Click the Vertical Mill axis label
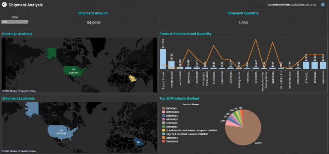 coord(180,79)
